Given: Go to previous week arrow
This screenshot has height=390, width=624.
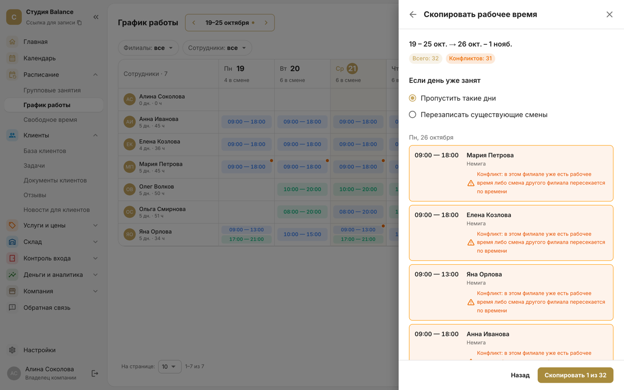Looking at the screenshot, I should pyautogui.click(x=194, y=23).
